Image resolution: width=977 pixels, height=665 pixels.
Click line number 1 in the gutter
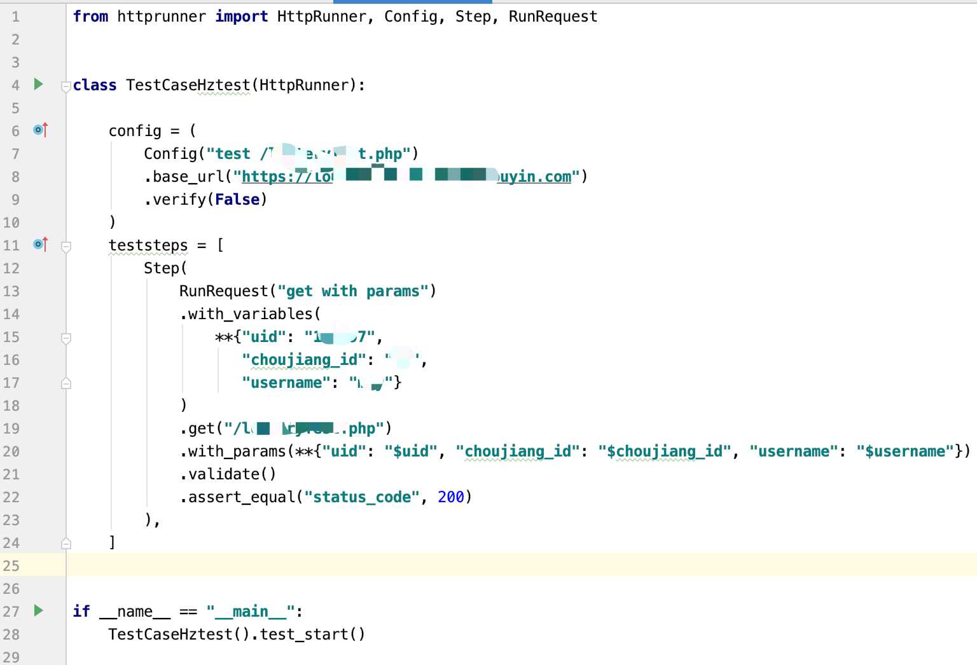click(x=15, y=17)
